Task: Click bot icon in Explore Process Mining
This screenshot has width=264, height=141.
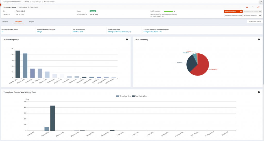Action: click(260, 11)
